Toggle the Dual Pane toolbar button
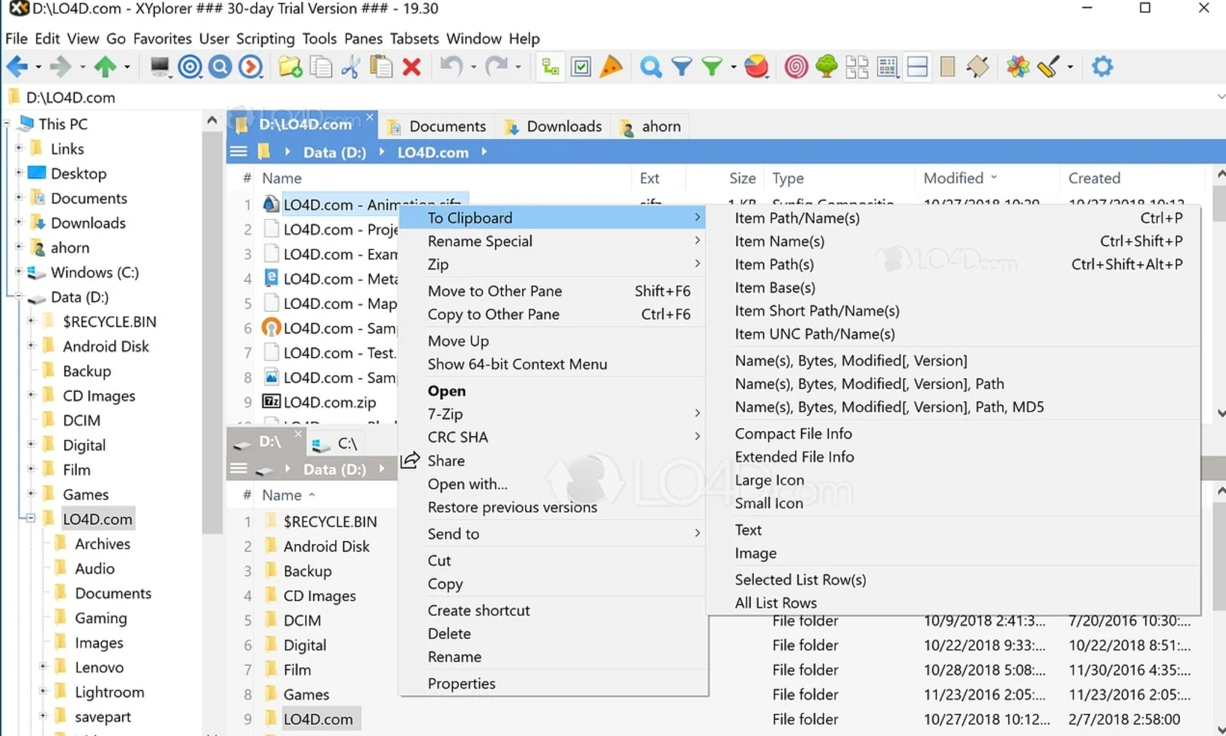 917,66
